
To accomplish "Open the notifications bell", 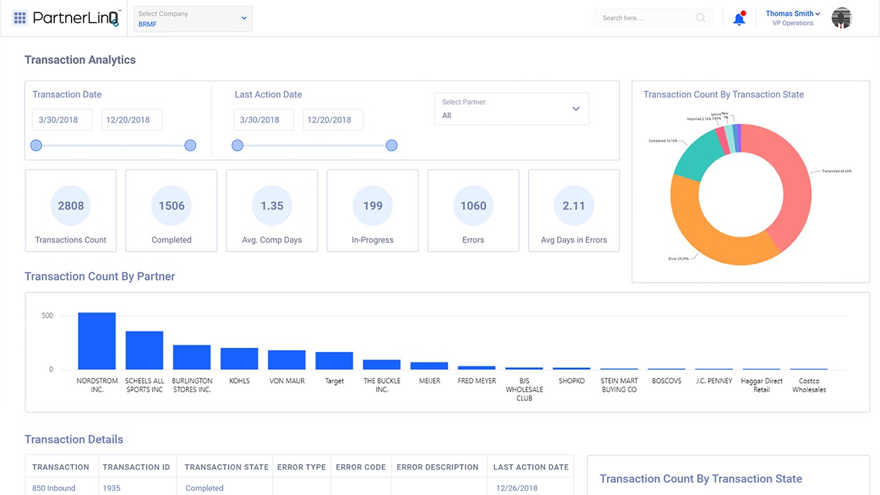I will click(740, 19).
